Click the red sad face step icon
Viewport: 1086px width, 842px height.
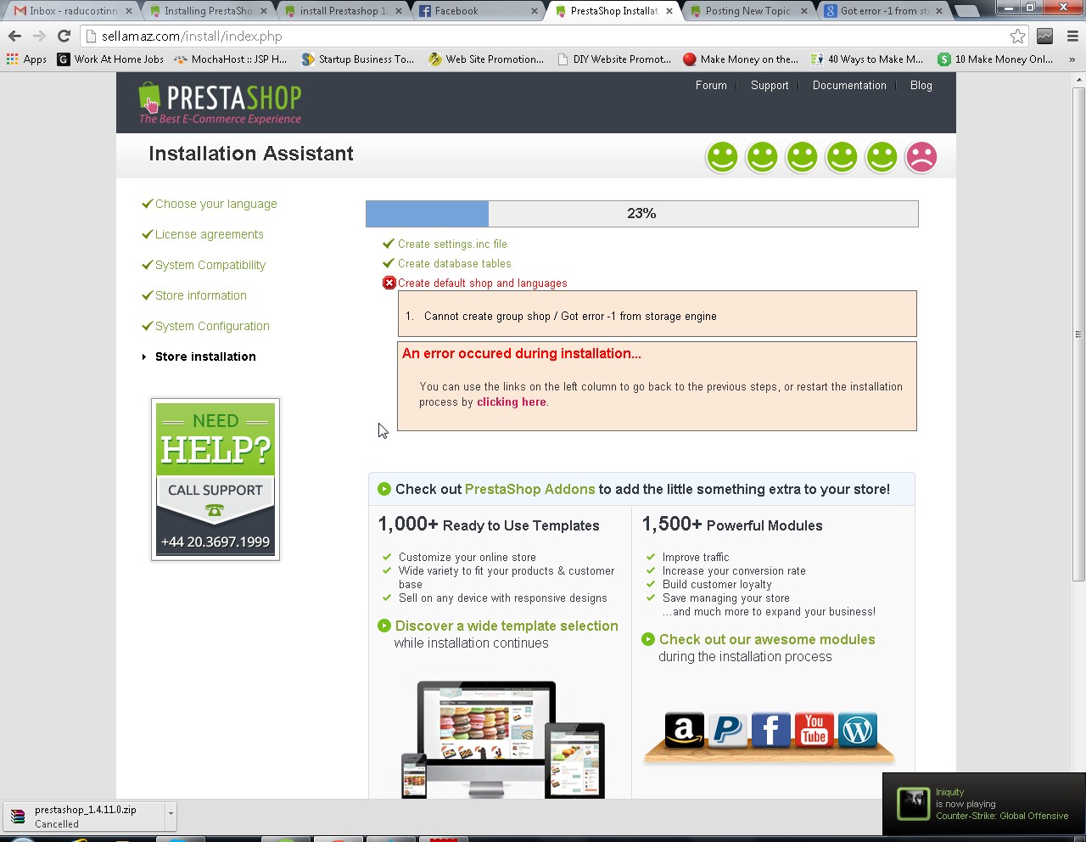tap(921, 157)
